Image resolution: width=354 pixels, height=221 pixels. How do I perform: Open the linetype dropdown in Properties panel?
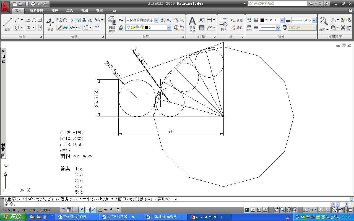[x=270, y=28]
